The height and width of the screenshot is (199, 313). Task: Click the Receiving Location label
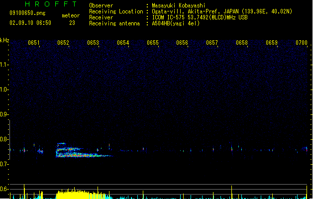(x=116, y=11)
